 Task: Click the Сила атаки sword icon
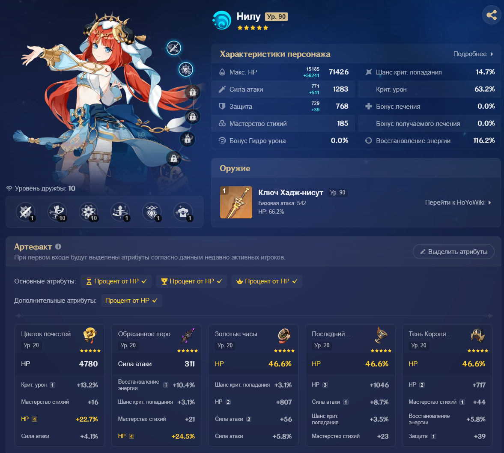(x=222, y=89)
